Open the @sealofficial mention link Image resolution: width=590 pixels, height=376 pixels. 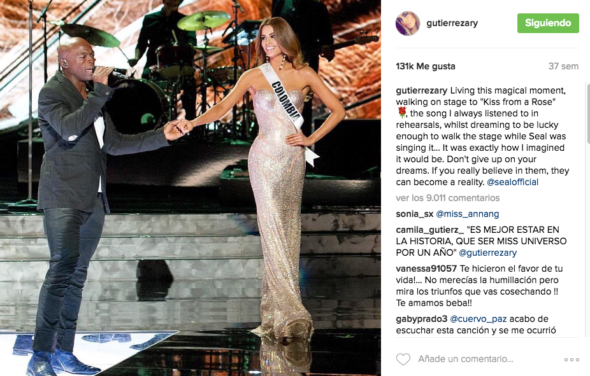512,182
